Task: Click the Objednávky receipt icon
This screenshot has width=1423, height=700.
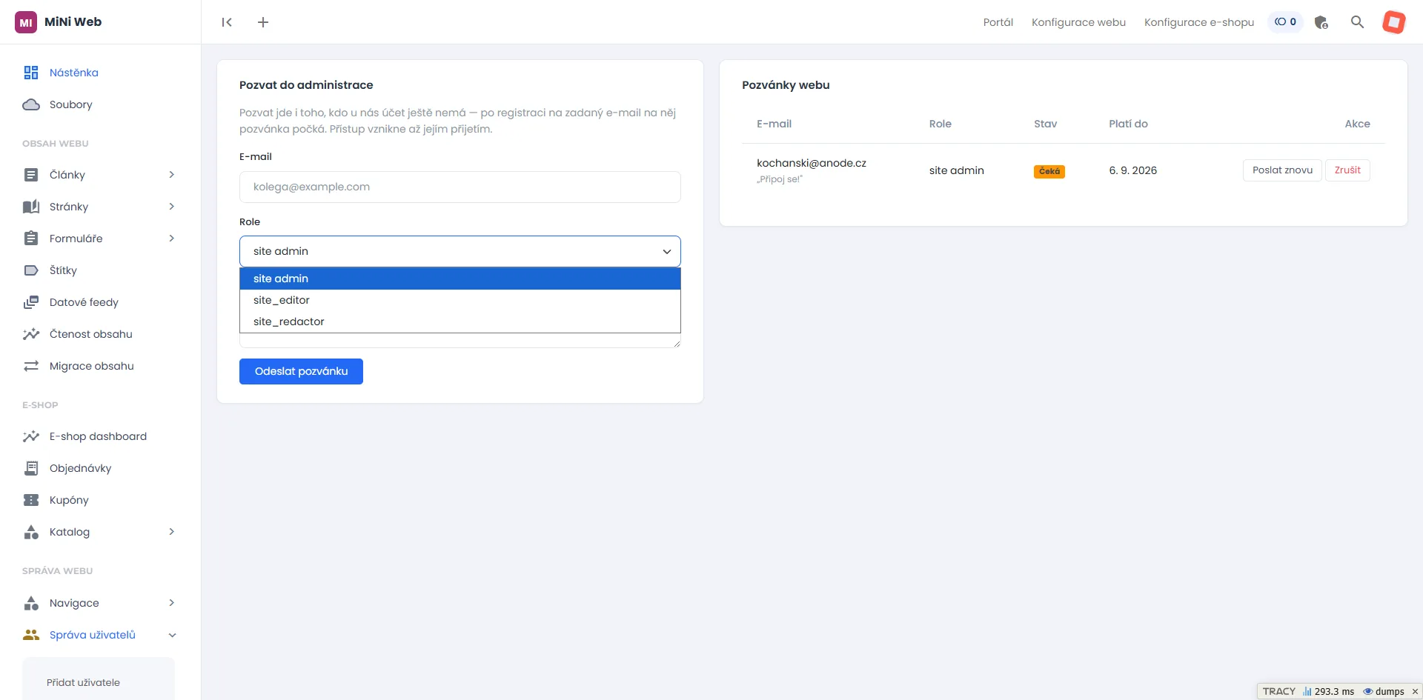Action: tap(31, 468)
